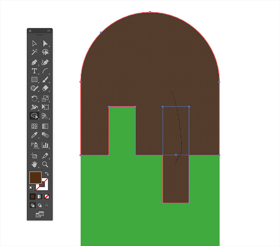Reset to default fill and stroke
Image resolution: width=280 pixels, height=246 pixels.
click(x=31, y=188)
